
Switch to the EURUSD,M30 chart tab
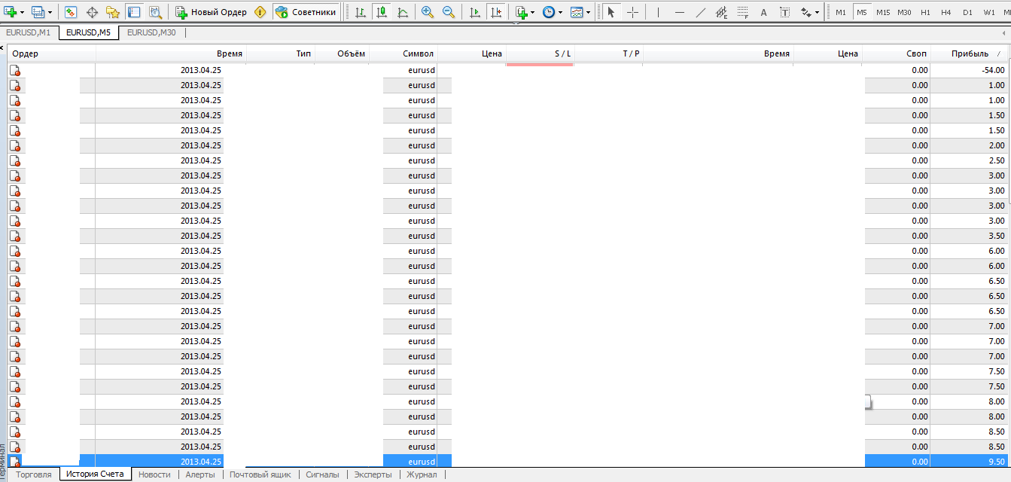[x=151, y=32]
